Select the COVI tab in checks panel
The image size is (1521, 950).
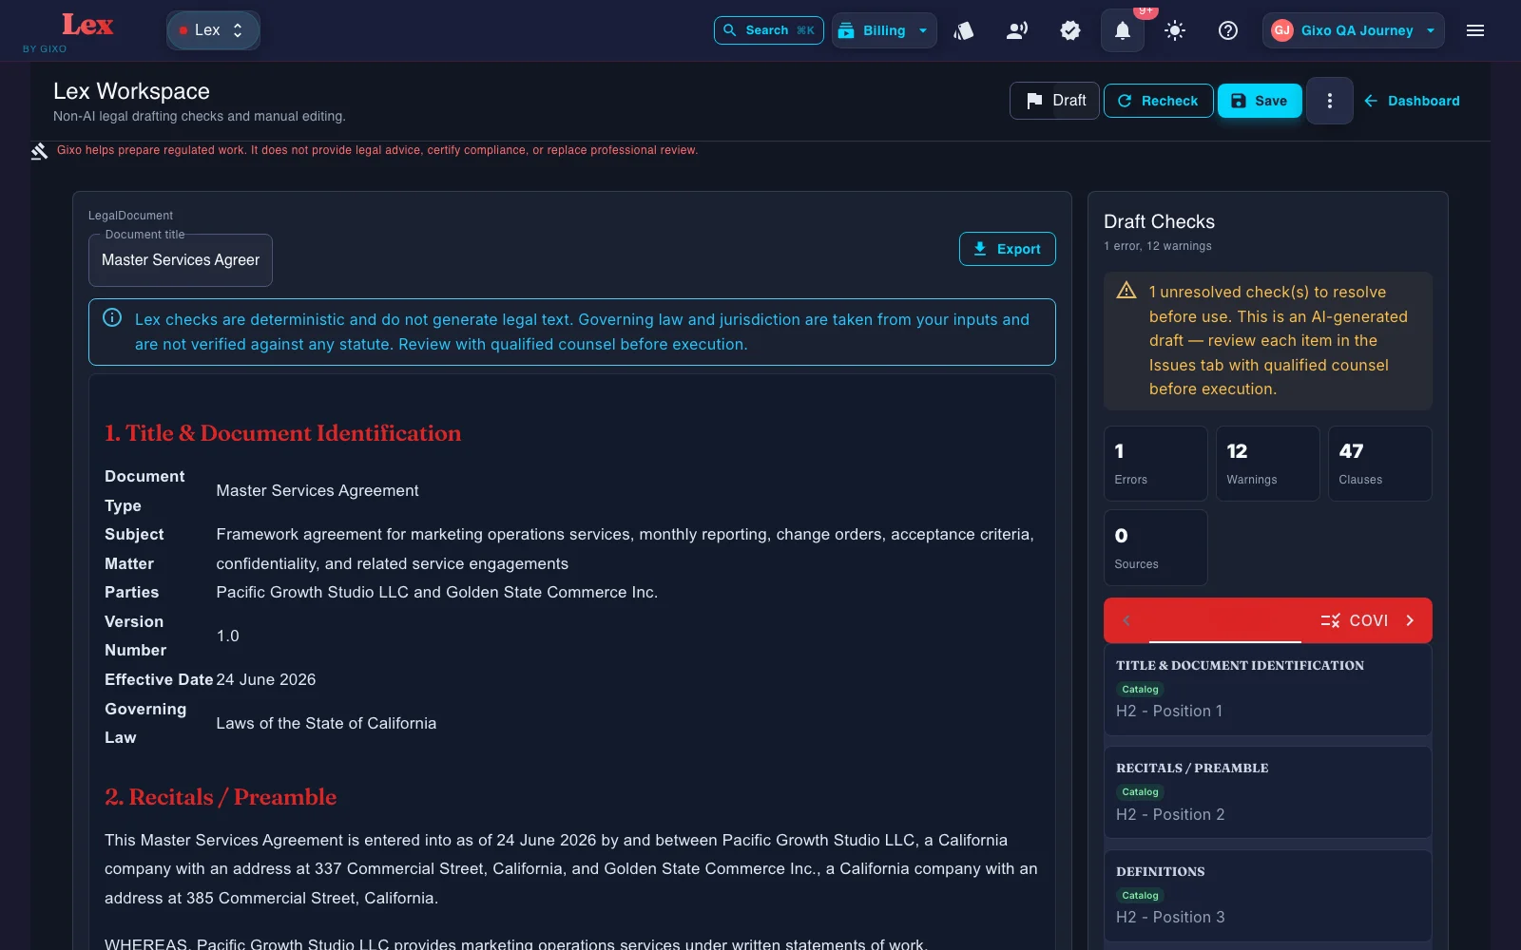pyautogui.click(x=1355, y=620)
